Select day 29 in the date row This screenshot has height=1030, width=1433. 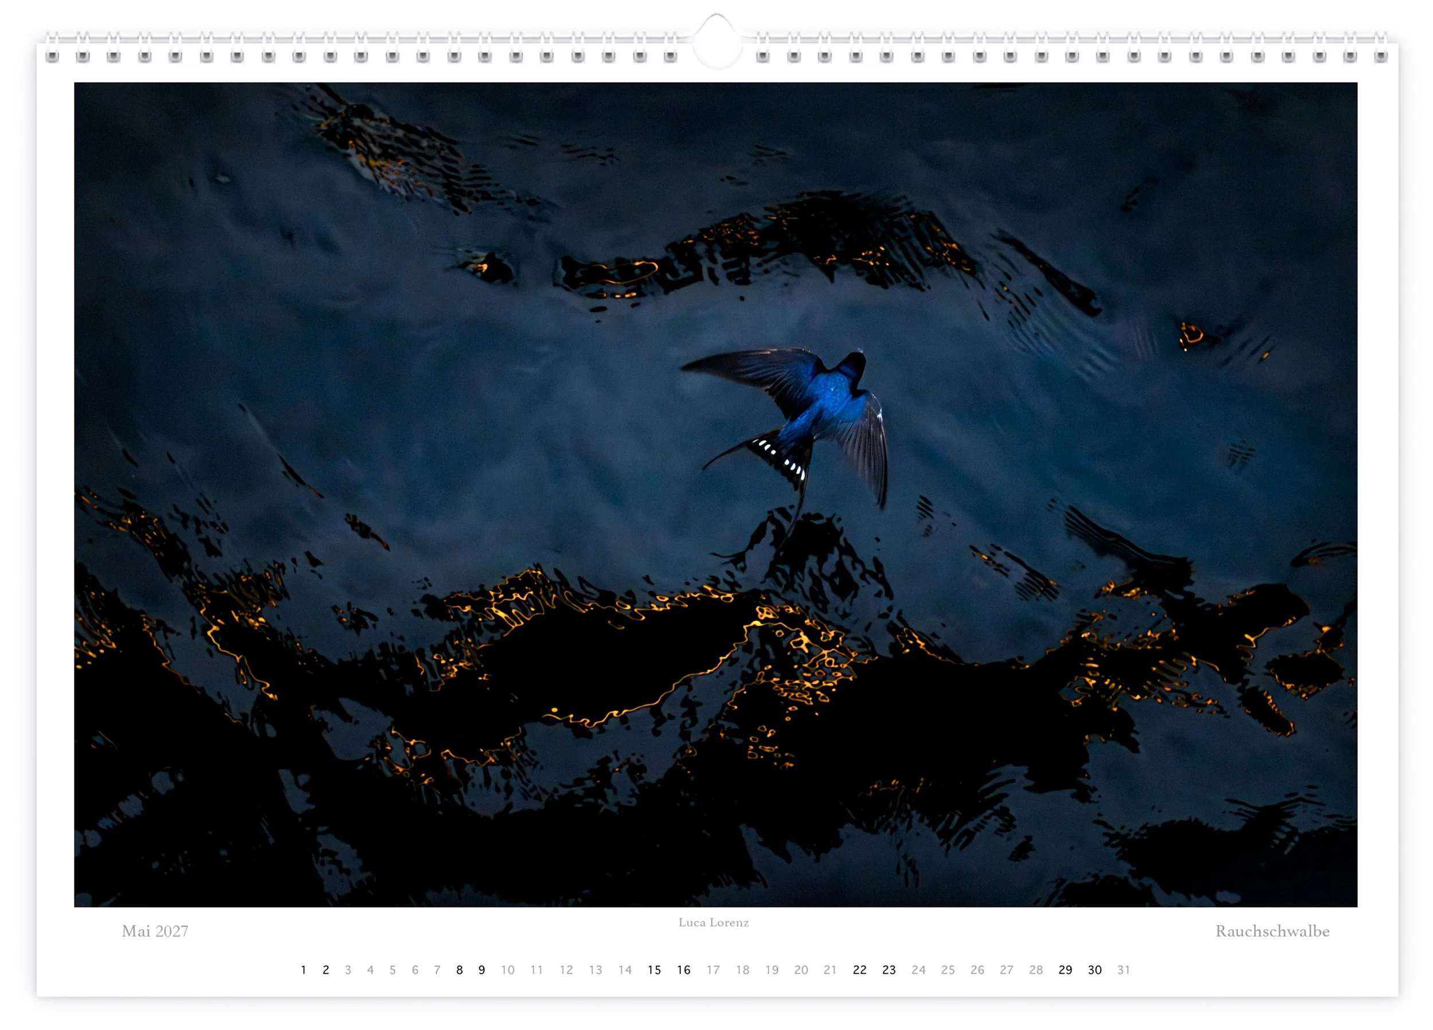click(1065, 969)
